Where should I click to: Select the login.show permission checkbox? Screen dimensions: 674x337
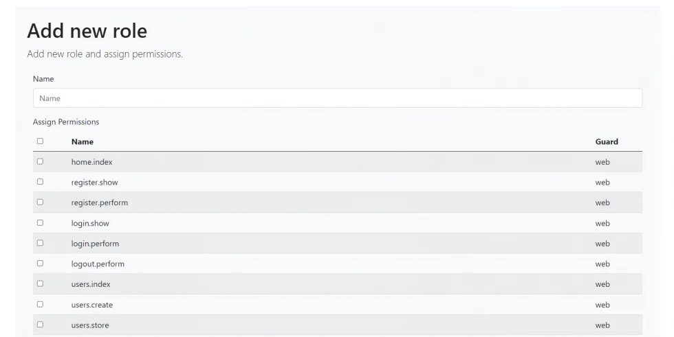coord(40,223)
